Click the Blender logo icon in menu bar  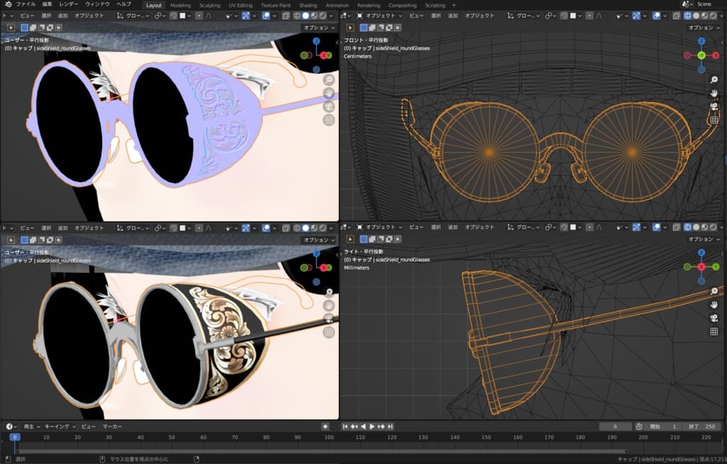7,4
